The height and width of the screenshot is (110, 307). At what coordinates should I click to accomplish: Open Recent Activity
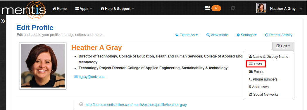[x=279, y=35]
